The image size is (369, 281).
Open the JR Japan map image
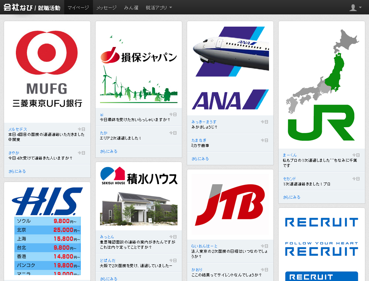(322, 85)
